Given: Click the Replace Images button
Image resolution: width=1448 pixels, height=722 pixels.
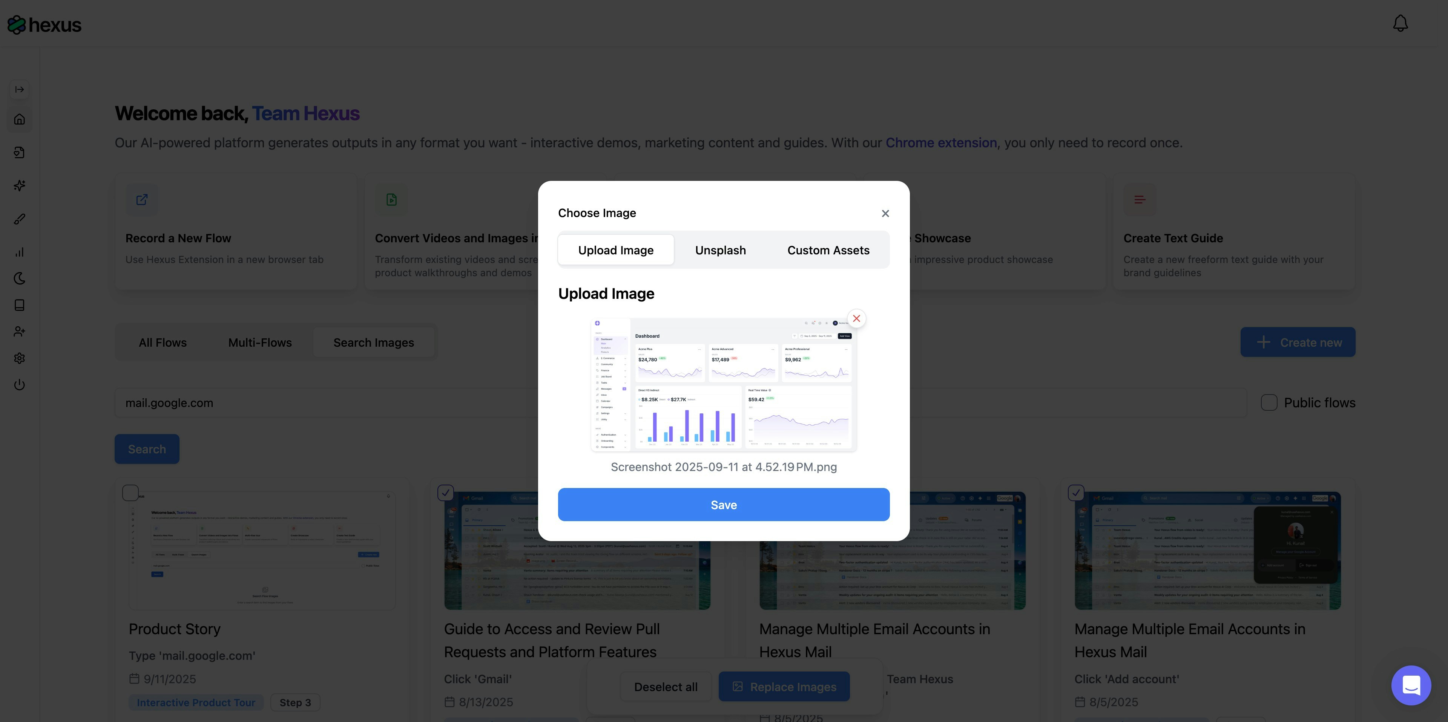Looking at the screenshot, I should point(784,687).
